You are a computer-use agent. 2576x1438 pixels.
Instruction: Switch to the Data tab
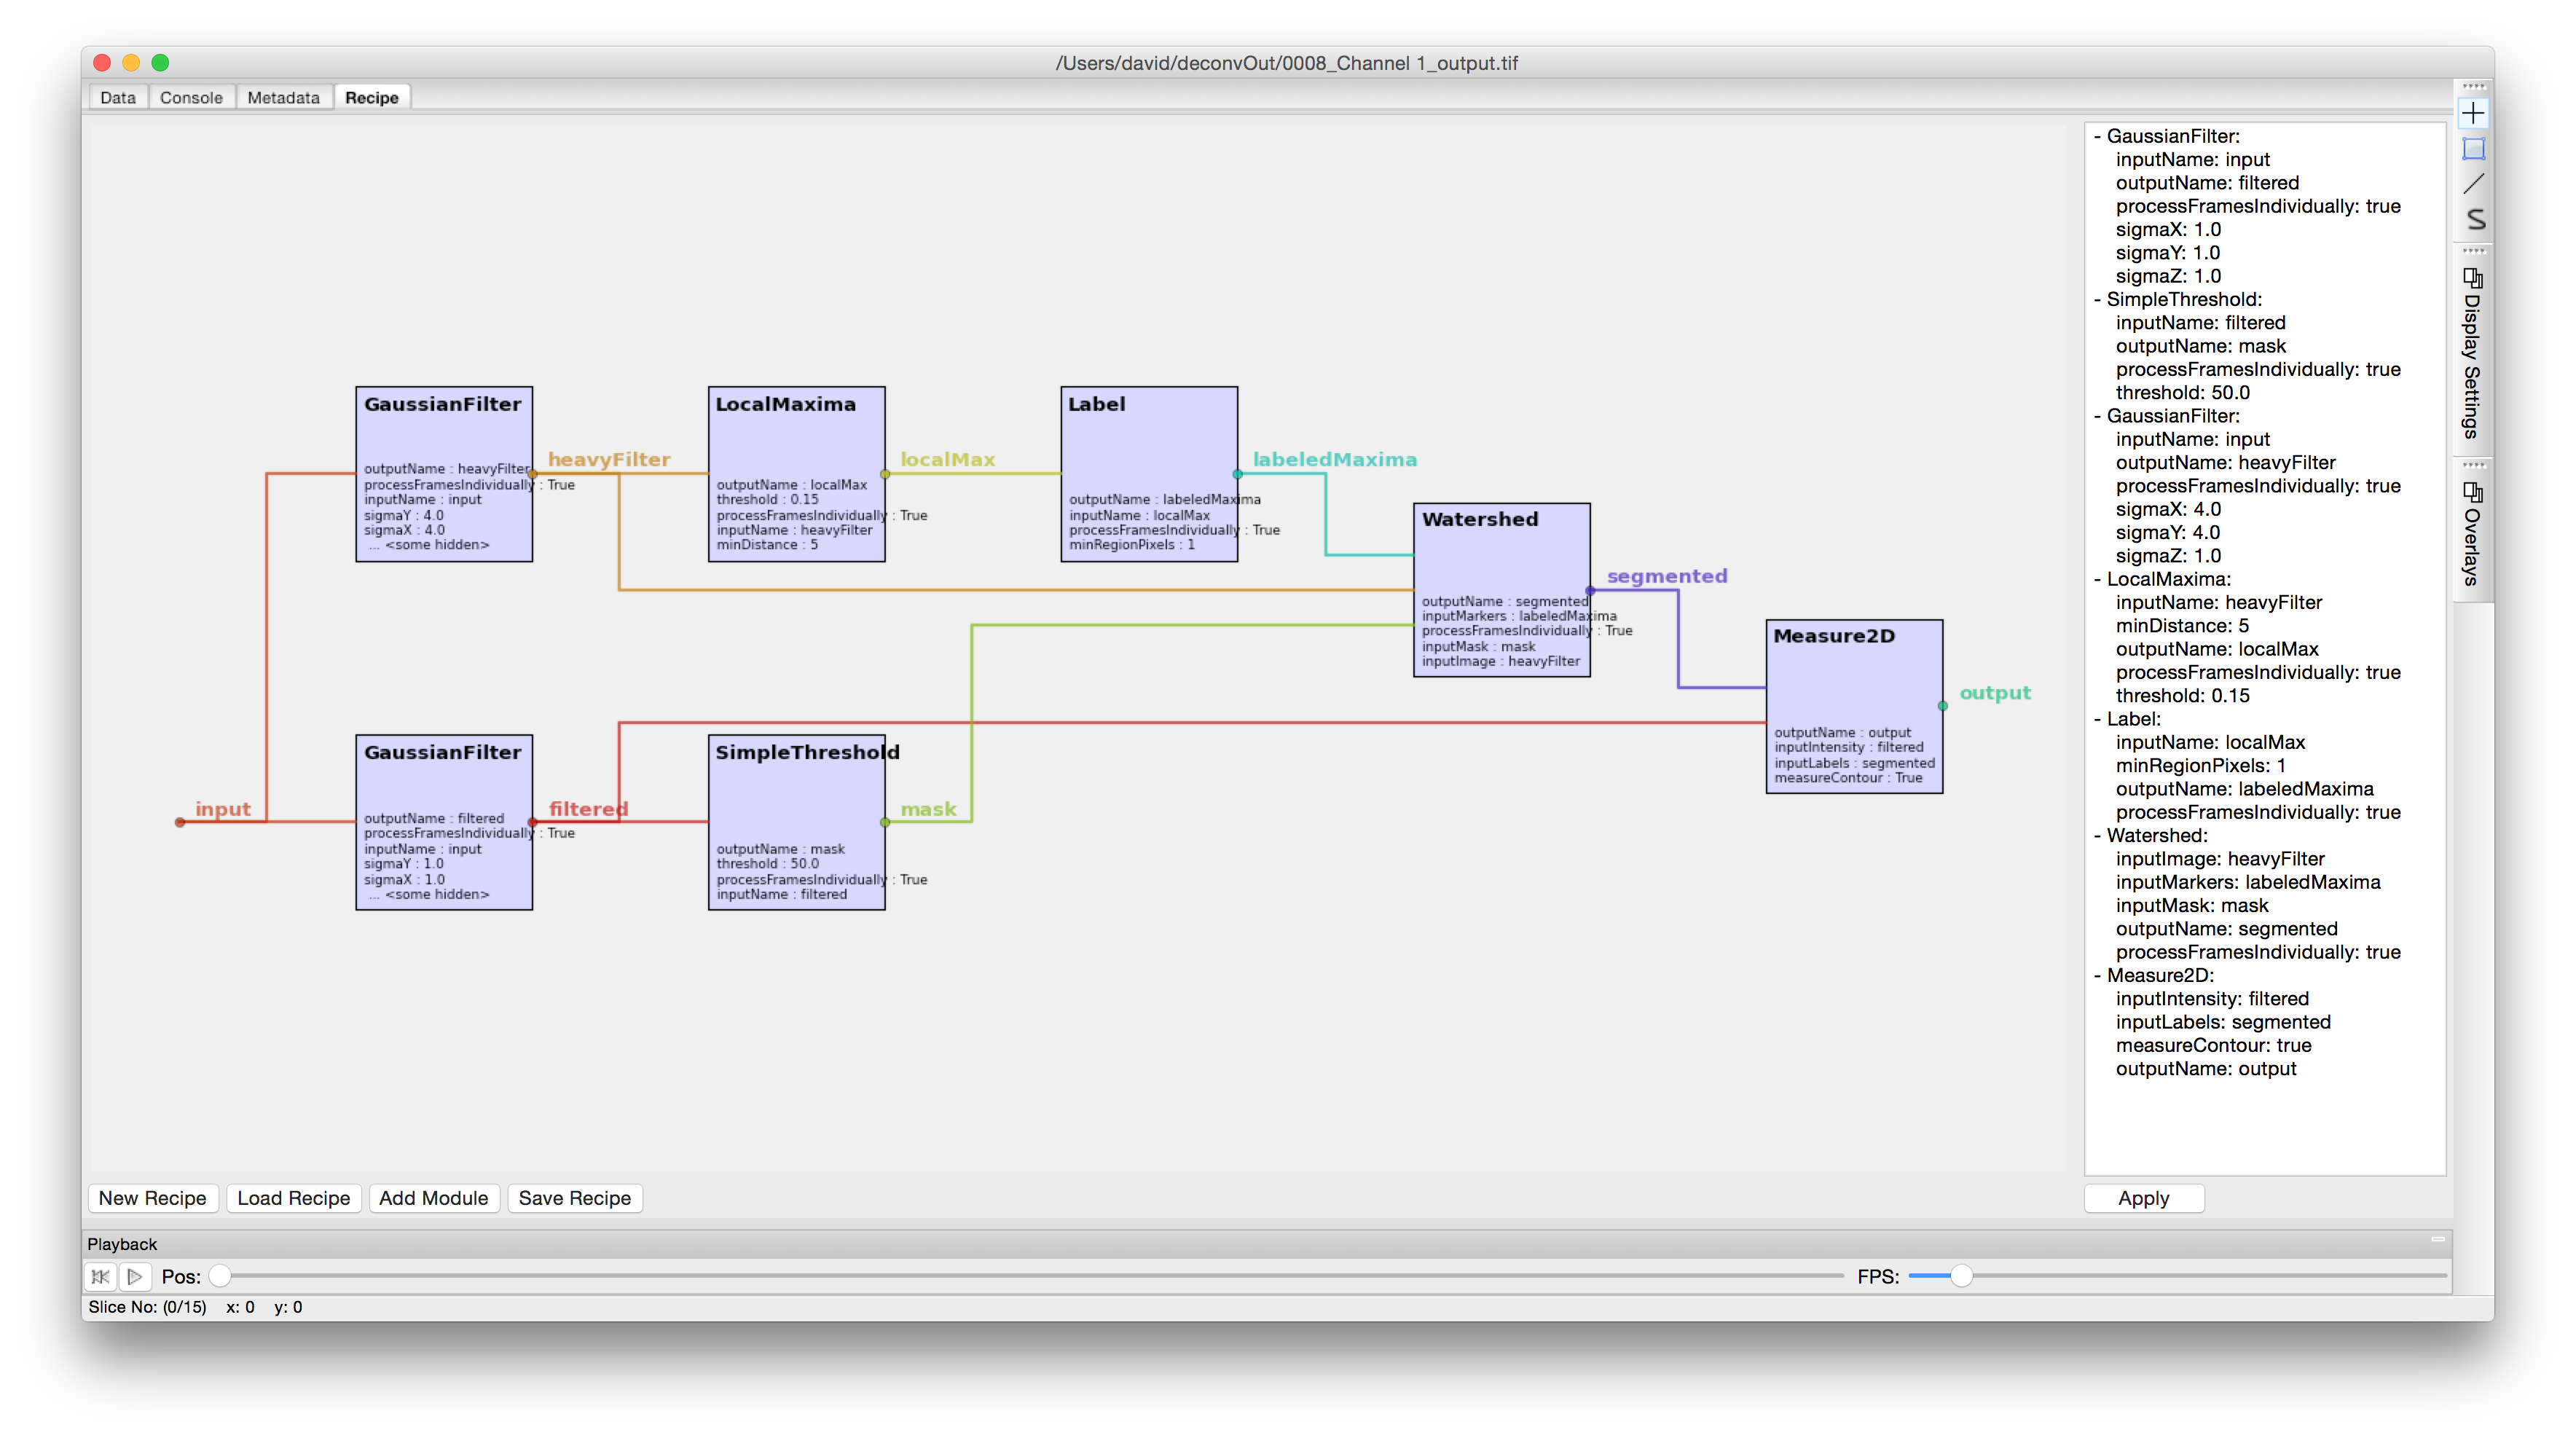pos(118,98)
